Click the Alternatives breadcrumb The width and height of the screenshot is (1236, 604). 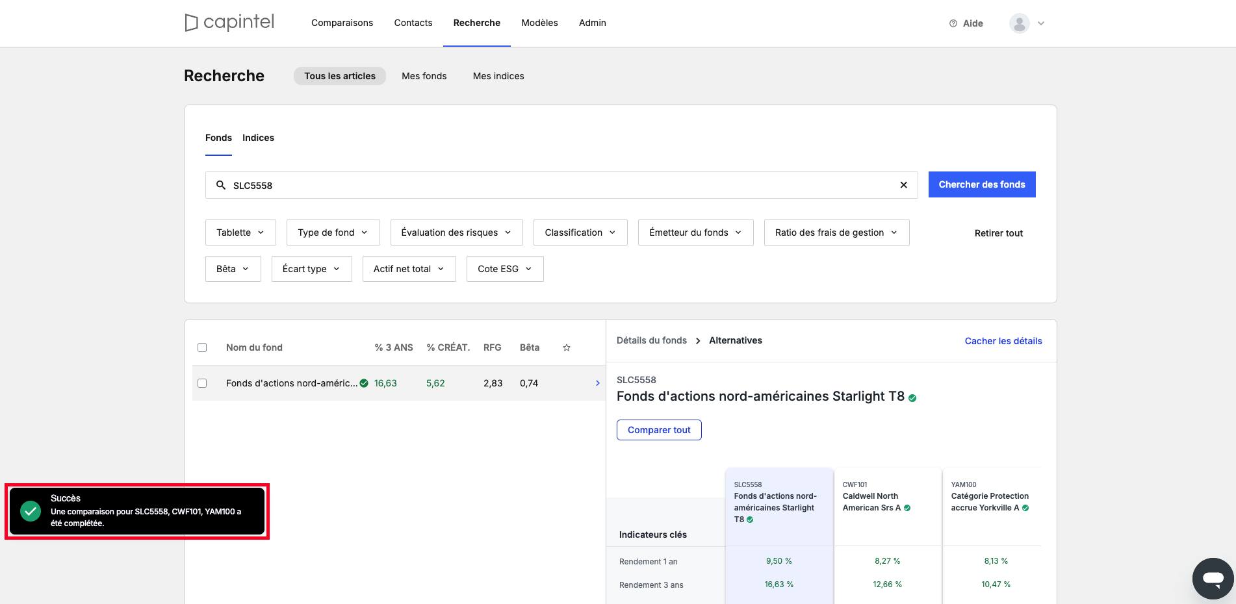(x=736, y=340)
